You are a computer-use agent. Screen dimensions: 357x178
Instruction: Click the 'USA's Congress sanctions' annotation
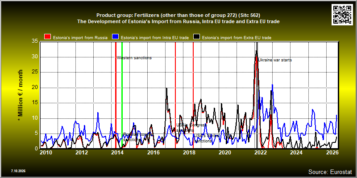pos(191,128)
